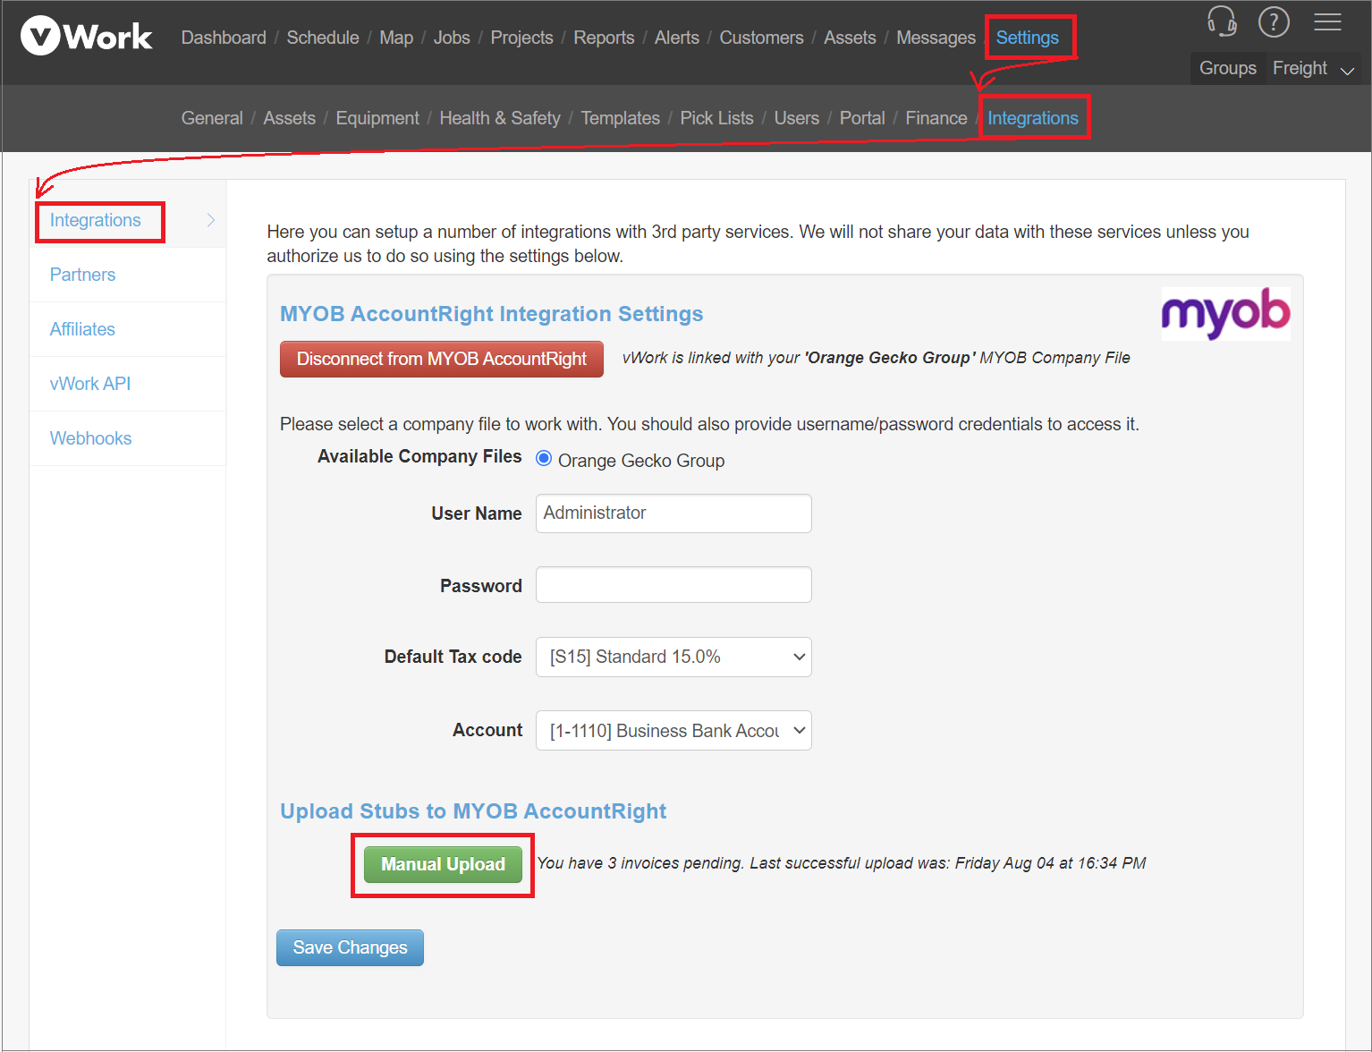The width and height of the screenshot is (1372, 1052).
Task: Open Health & Safety settings tab
Action: click(500, 118)
